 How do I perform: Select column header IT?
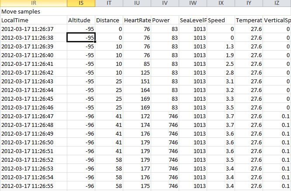[109, 3]
